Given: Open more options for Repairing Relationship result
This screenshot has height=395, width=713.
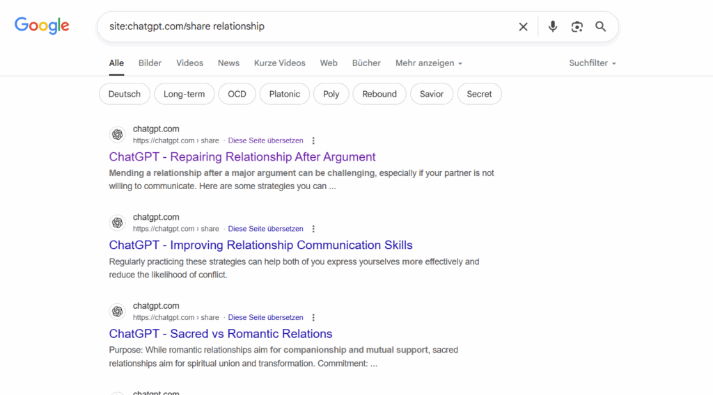Looking at the screenshot, I should point(313,140).
